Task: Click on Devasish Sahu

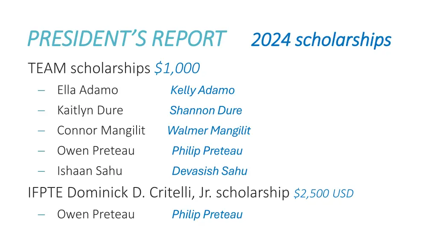Action: pos(210,171)
